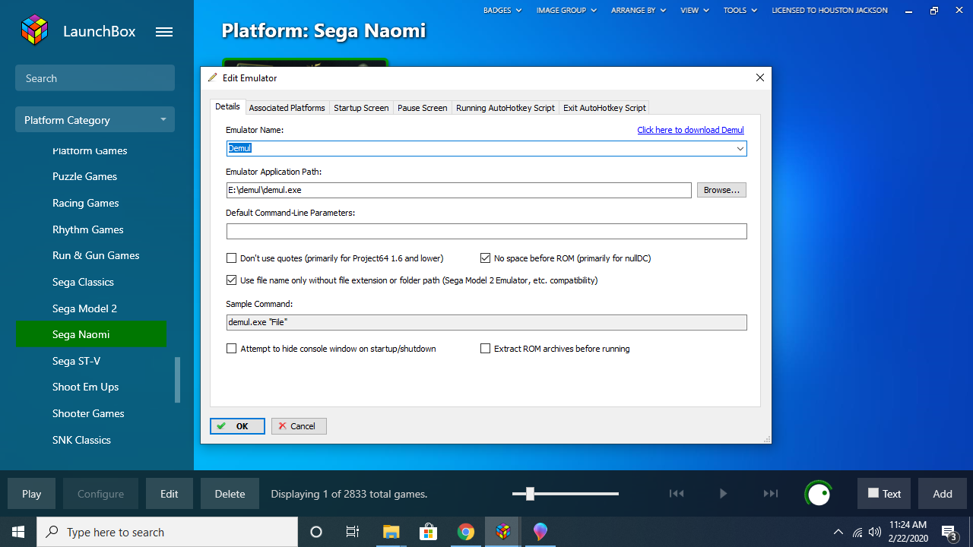Show hidden system tray icons
This screenshot has height=547, width=973.
pos(838,532)
